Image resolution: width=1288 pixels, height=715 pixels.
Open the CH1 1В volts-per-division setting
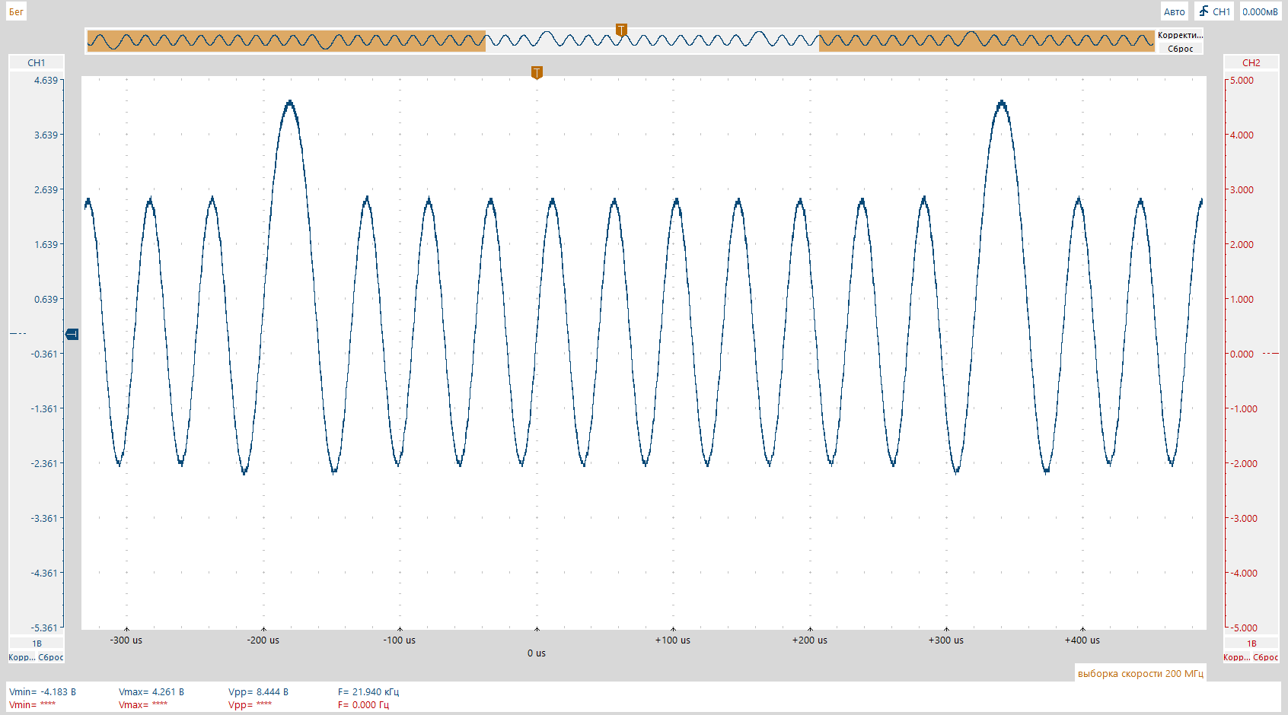37,643
